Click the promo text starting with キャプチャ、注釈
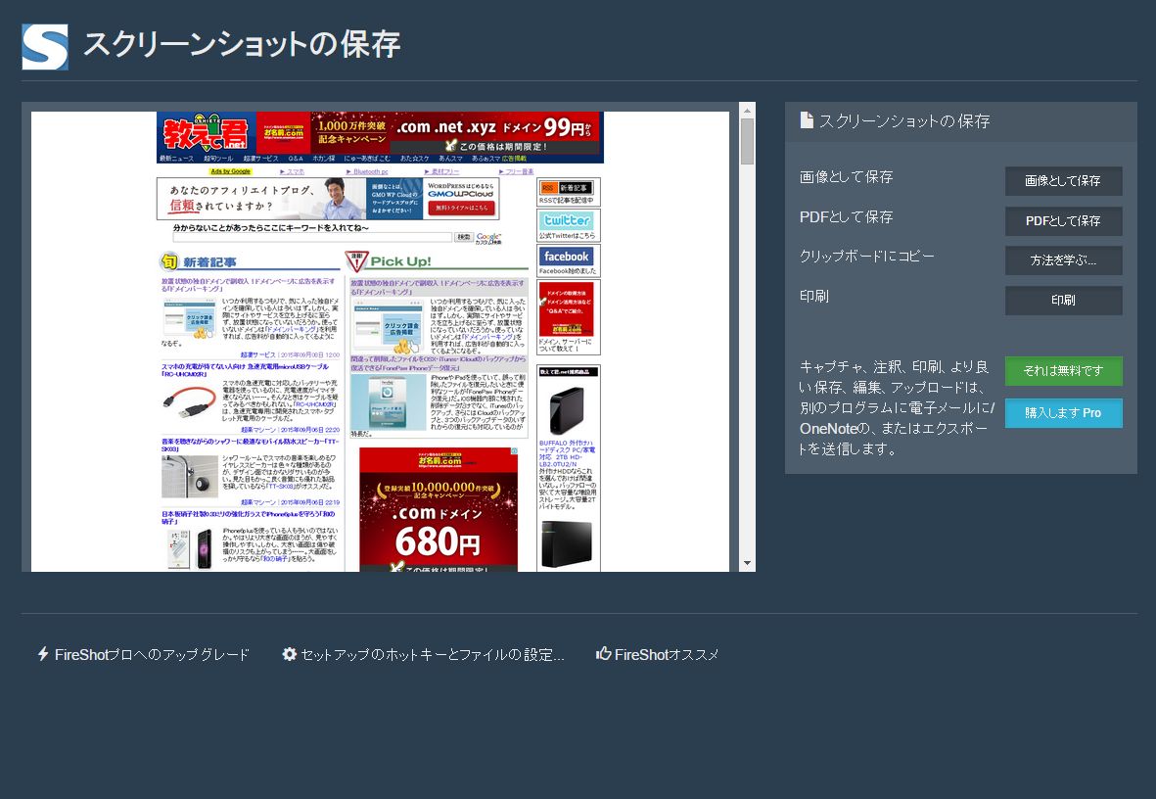The image size is (1156, 799). 898,408
